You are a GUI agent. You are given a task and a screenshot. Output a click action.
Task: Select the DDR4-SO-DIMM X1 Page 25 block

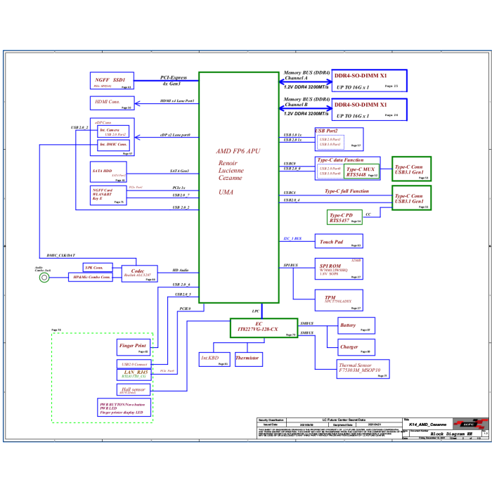click(369, 81)
